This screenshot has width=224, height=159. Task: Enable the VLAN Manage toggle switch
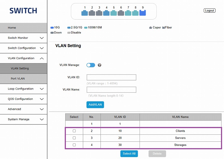91,65
